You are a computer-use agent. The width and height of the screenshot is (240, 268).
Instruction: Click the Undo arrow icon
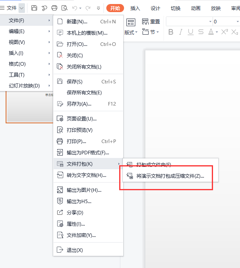[x=74, y=8]
